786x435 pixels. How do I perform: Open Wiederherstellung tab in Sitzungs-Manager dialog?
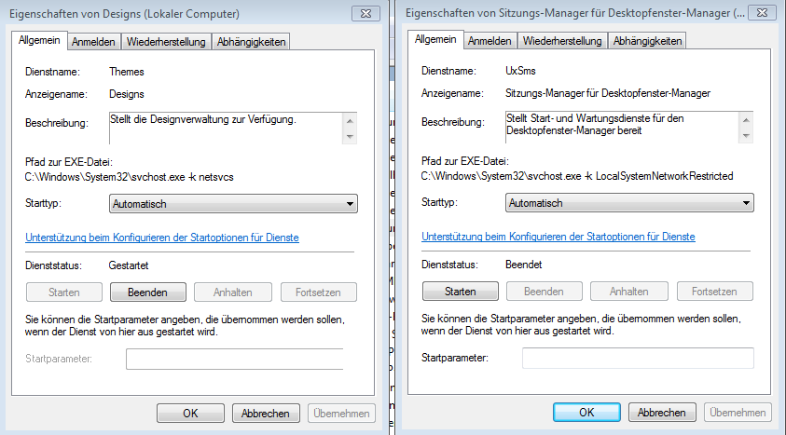coord(562,41)
